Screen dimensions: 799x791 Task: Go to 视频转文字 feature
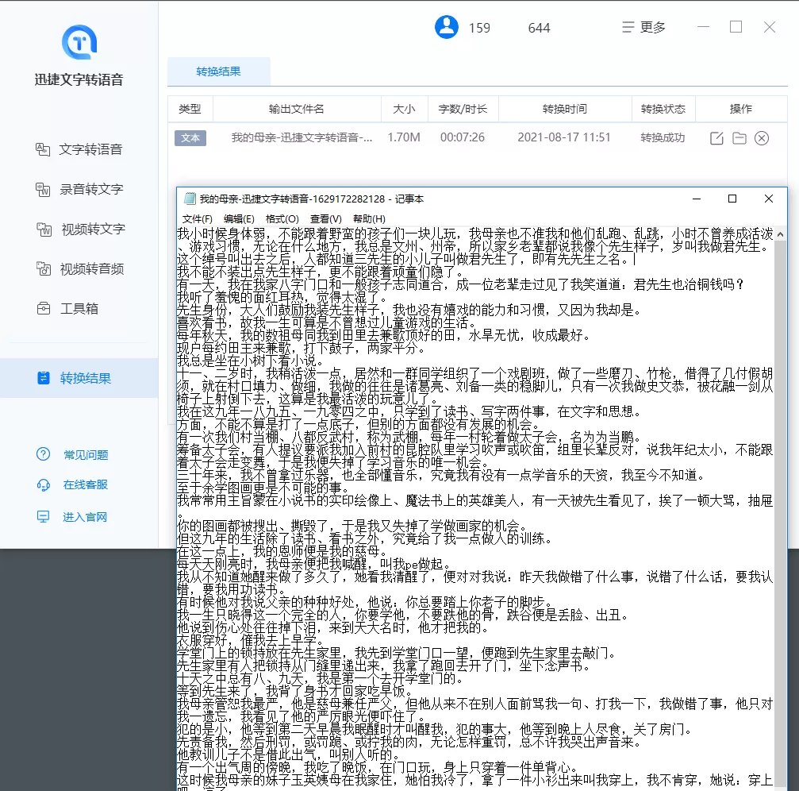[x=80, y=229]
